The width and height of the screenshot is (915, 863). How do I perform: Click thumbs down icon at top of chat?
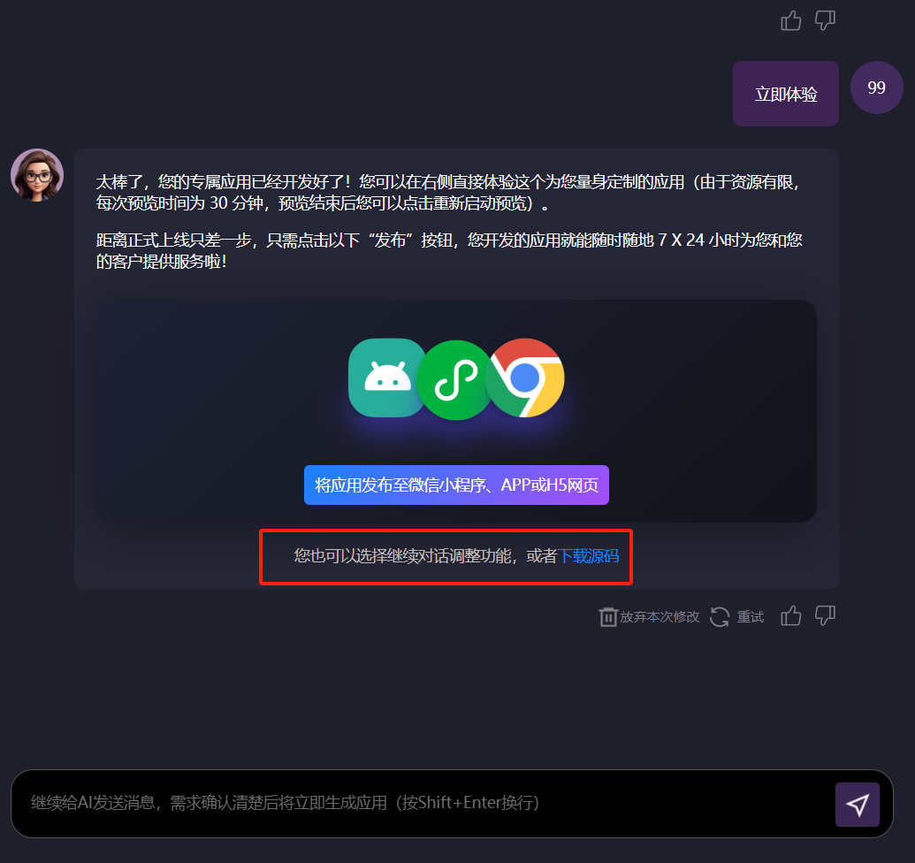pyautogui.click(x=825, y=21)
